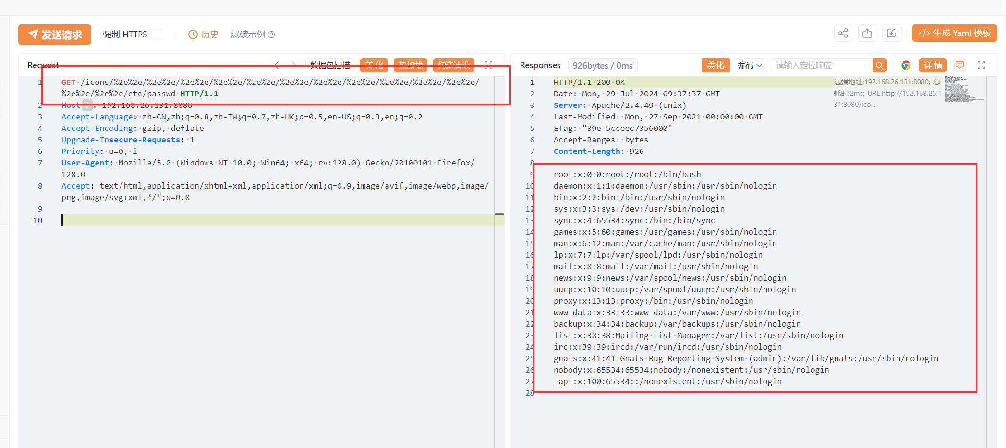This screenshot has width=1006, height=448.
Task: Focus the 请输入定位响应 search field
Action: pyautogui.click(x=821, y=65)
